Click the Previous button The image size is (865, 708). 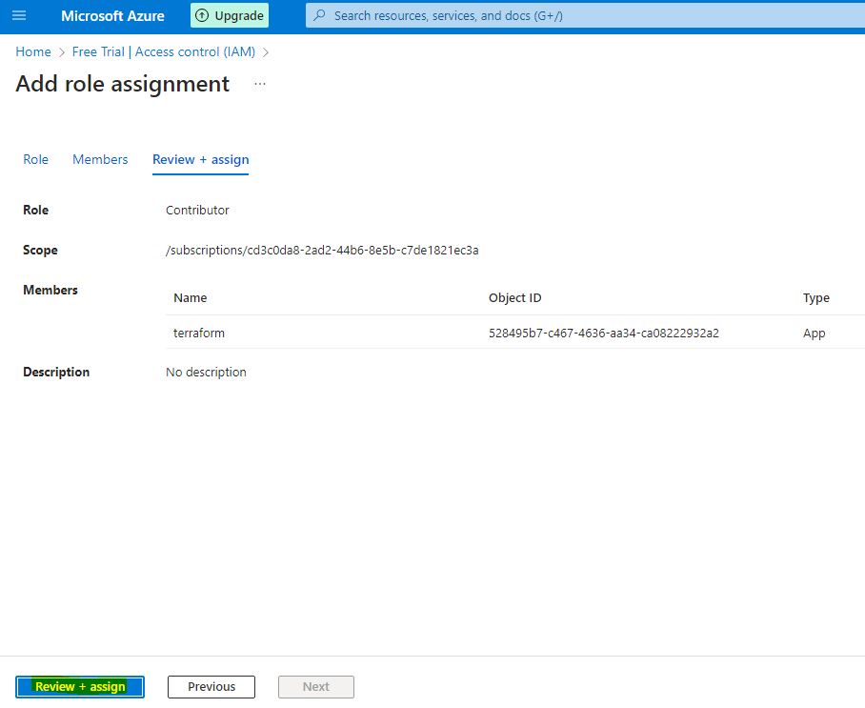[x=211, y=687]
